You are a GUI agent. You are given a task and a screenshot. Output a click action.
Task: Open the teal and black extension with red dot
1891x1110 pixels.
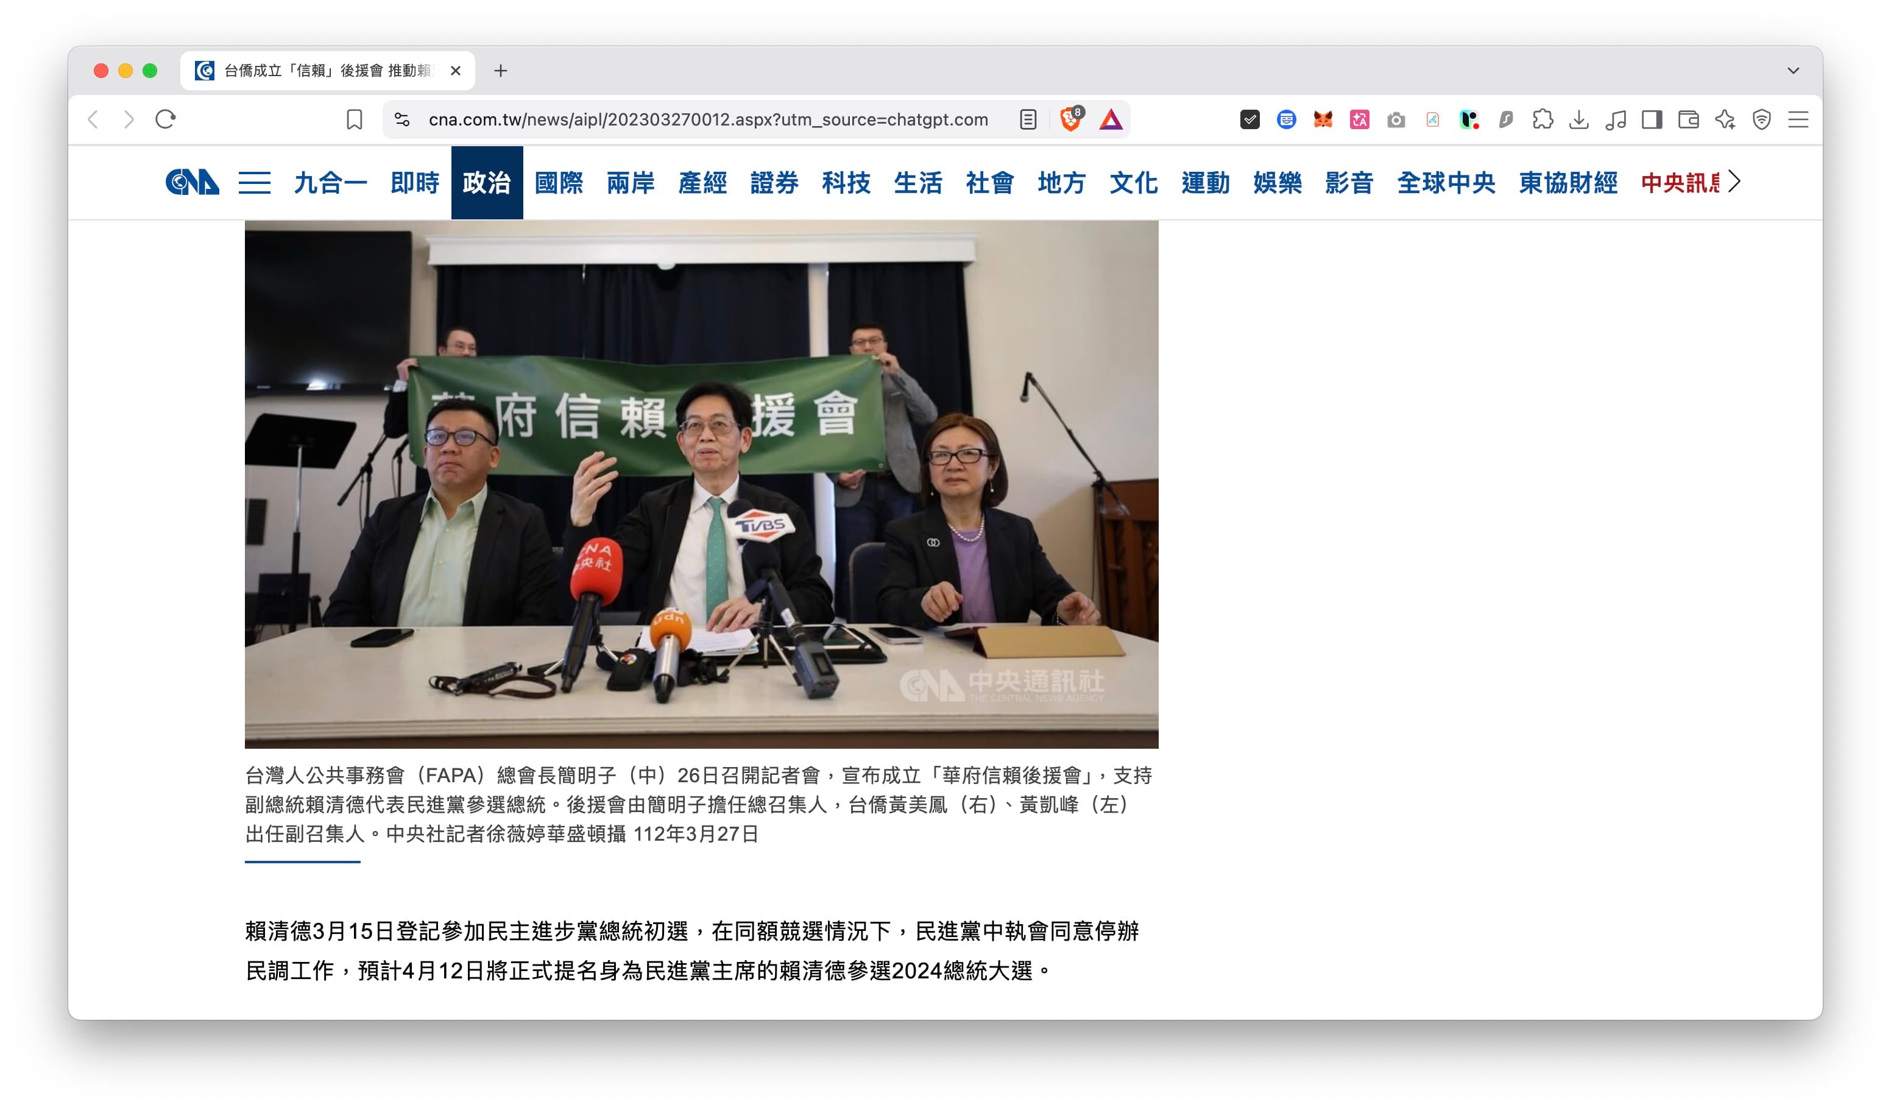[x=1469, y=119]
